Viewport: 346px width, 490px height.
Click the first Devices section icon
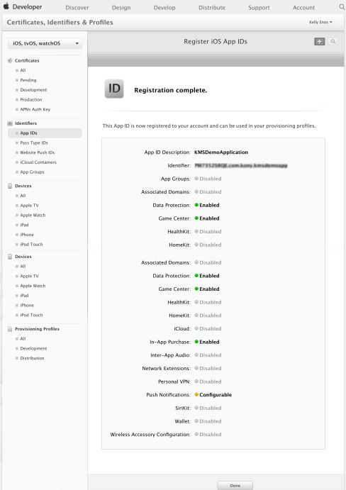[10, 186]
